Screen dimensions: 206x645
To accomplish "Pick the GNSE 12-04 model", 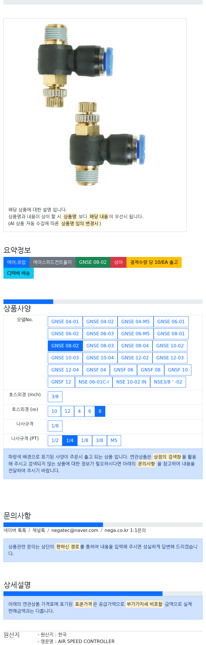I will [65, 370].
